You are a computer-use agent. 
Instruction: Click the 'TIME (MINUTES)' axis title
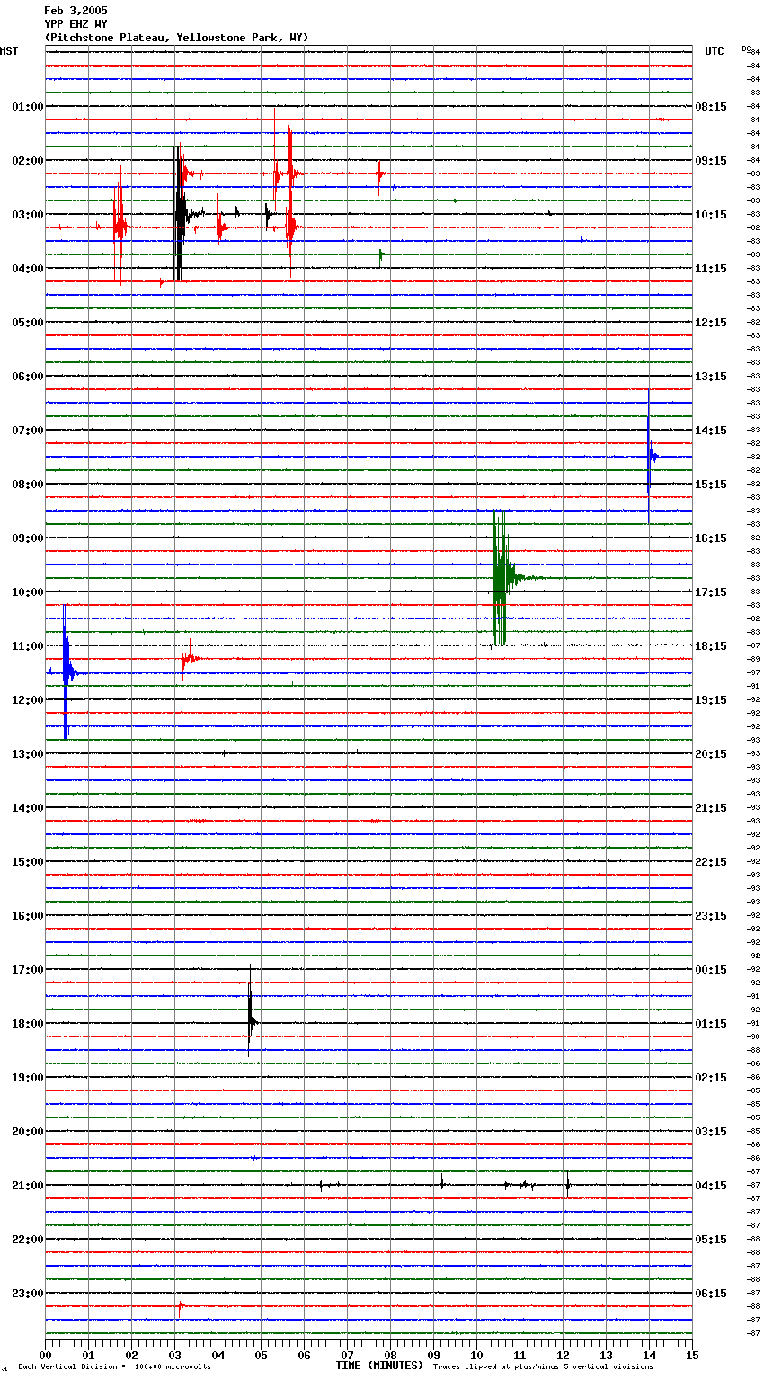coord(379,1366)
